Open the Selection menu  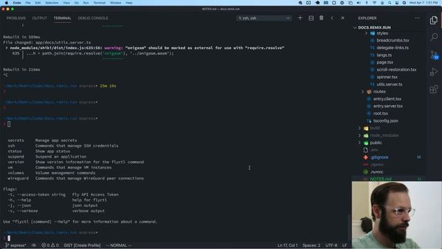52,3
